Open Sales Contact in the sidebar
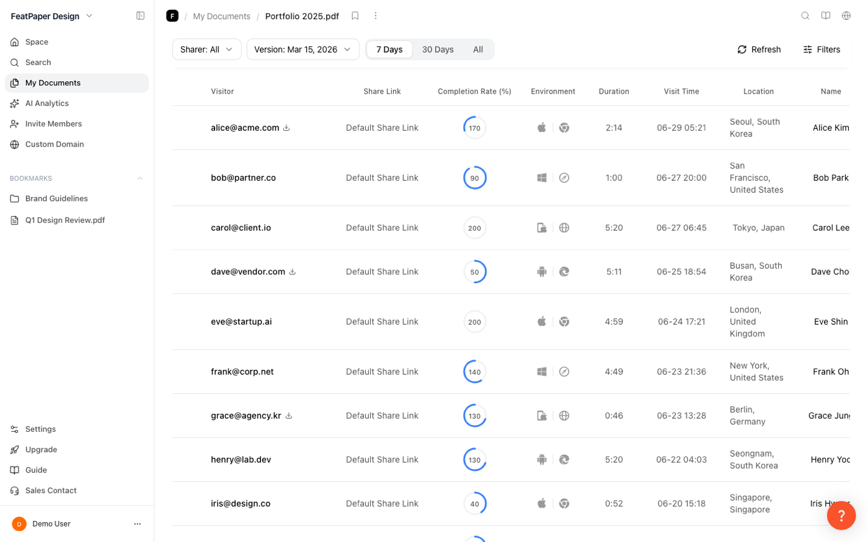868x542 pixels. coord(77,491)
